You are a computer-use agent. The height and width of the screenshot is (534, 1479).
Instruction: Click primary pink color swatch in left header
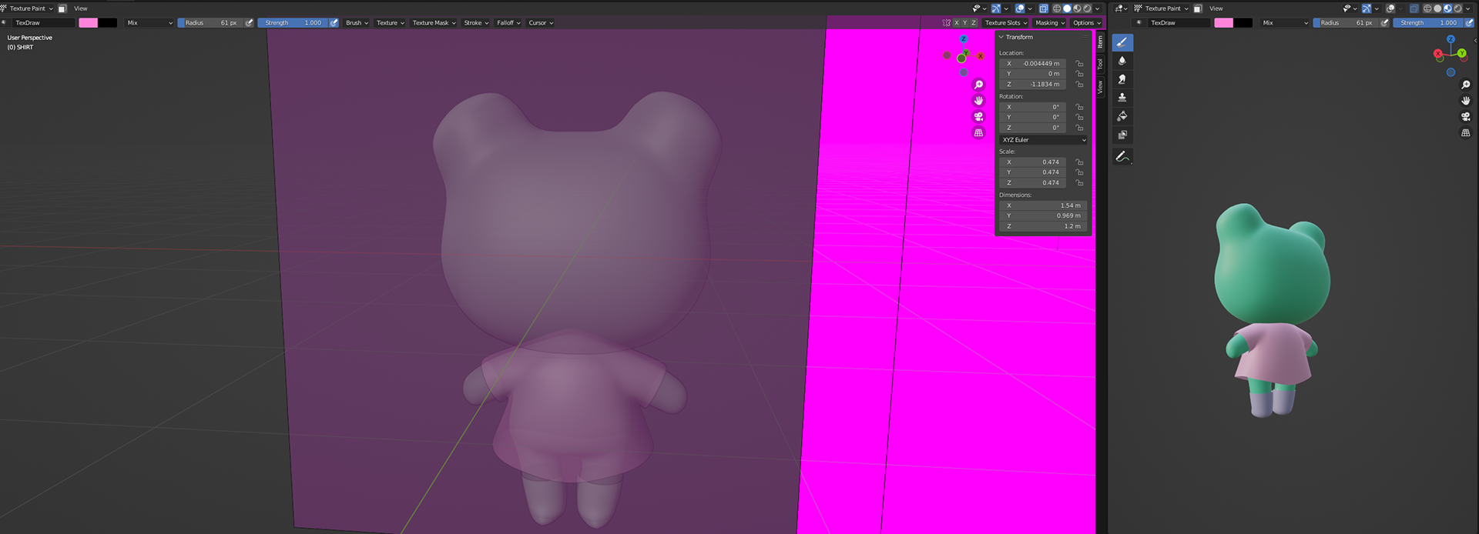[x=89, y=23]
